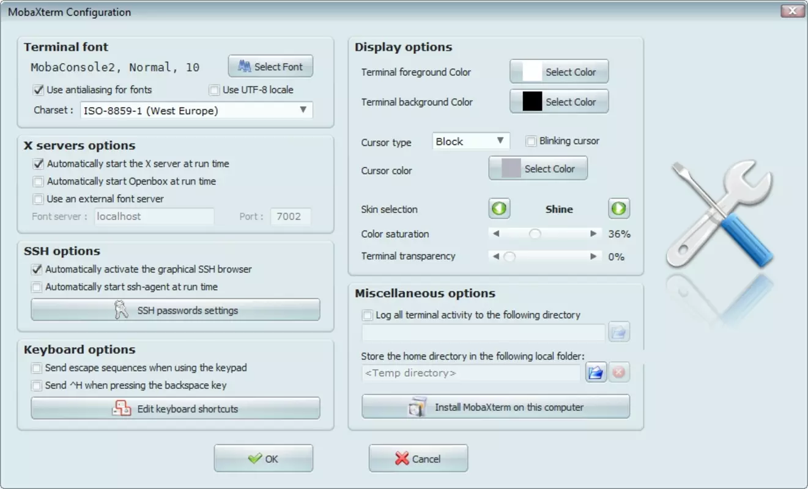Click the next skin green arrow
Viewport: 808px width, 489px height.
(x=619, y=208)
